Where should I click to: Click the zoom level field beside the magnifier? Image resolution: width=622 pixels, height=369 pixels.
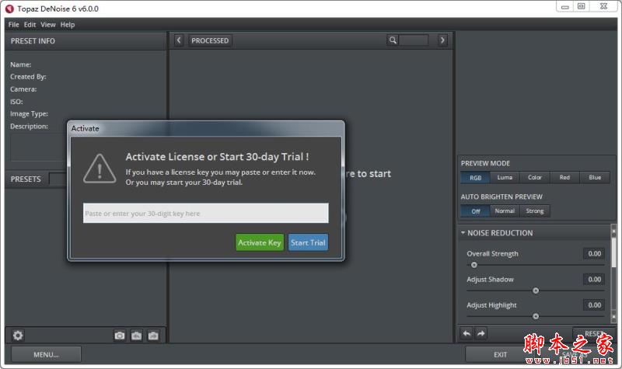414,40
